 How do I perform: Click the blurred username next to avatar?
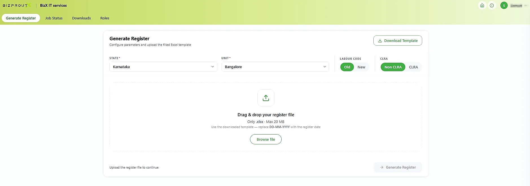(x=516, y=6)
